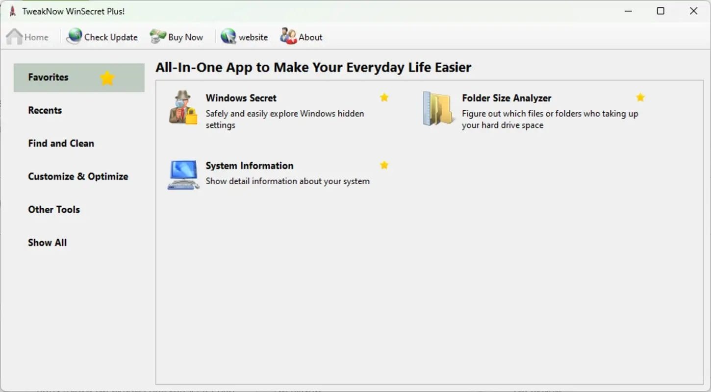Toggle favorite star for Folder Size Analyzer
The height and width of the screenshot is (392, 711).
coord(640,98)
